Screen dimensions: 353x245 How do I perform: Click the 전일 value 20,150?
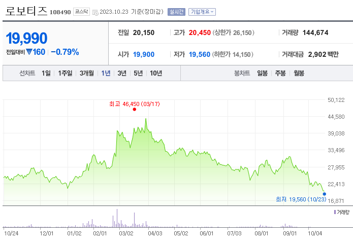click(144, 32)
